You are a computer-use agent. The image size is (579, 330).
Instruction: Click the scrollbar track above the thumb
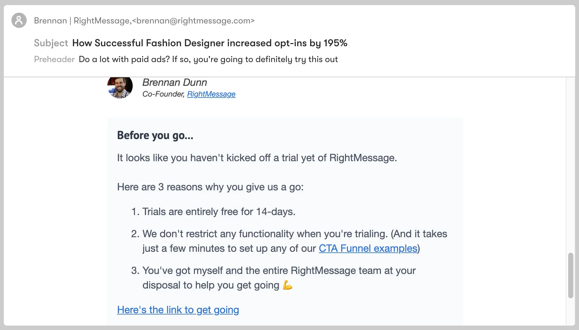click(x=571, y=165)
